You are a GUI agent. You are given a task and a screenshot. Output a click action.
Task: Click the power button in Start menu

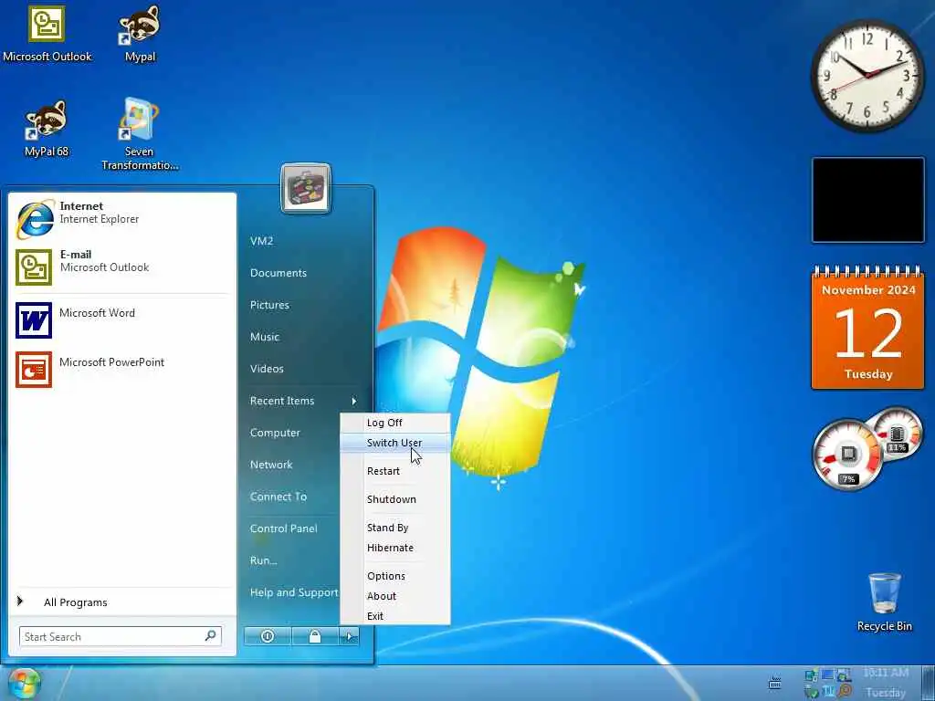268,636
